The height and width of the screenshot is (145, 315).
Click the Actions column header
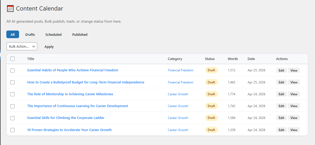tap(282, 59)
